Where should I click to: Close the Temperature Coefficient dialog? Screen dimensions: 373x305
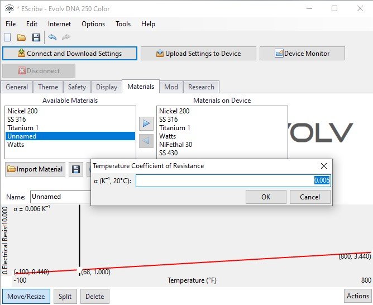pos(324,166)
